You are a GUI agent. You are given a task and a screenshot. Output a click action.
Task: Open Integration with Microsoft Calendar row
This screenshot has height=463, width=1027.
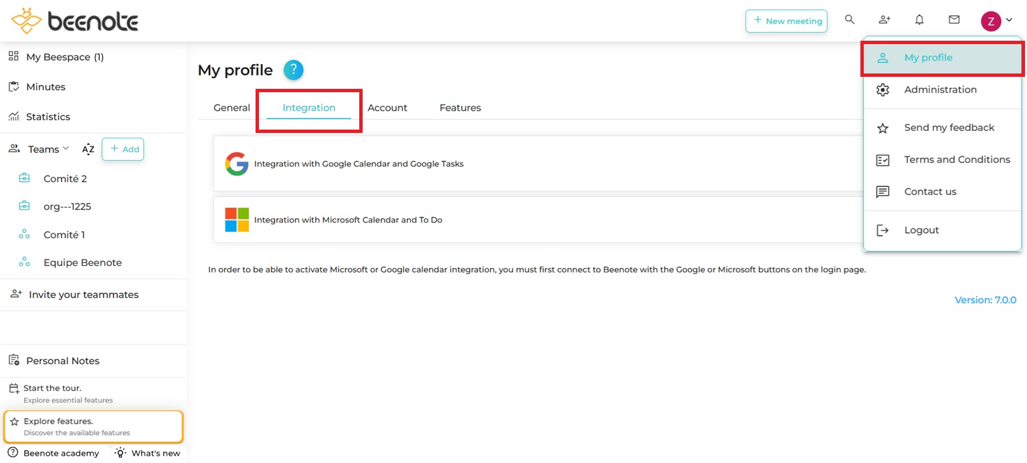(348, 220)
